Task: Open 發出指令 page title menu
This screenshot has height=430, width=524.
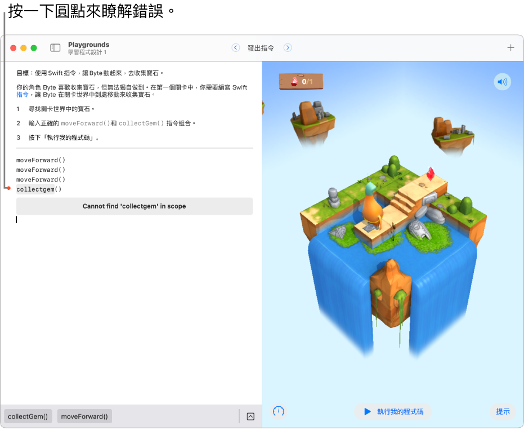Action: pyautogui.click(x=261, y=48)
